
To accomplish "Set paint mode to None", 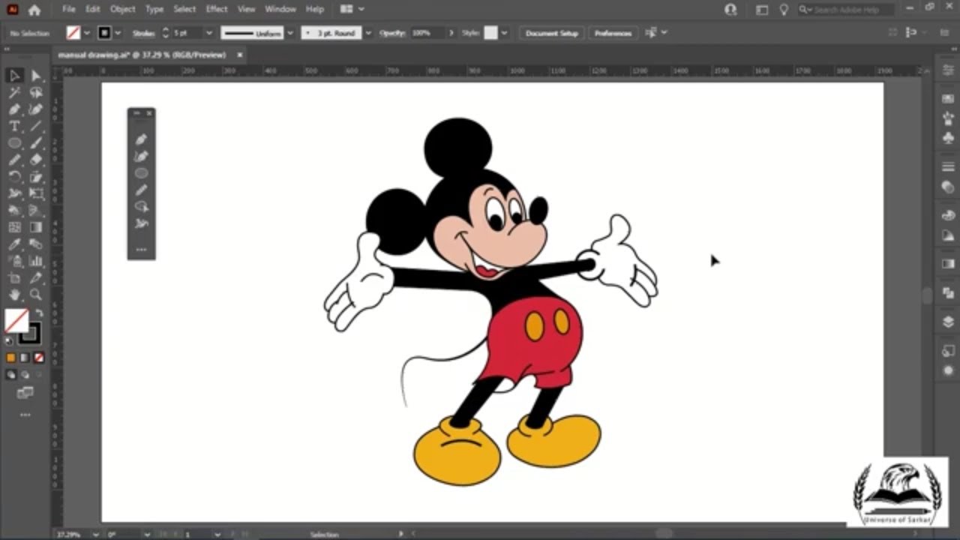I will pyautogui.click(x=38, y=358).
